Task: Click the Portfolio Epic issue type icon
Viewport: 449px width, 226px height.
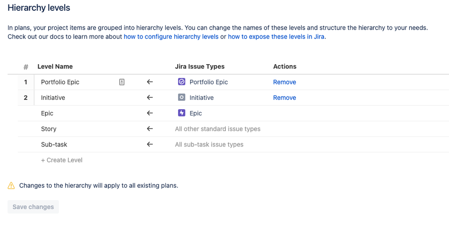Action: pyautogui.click(x=182, y=82)
